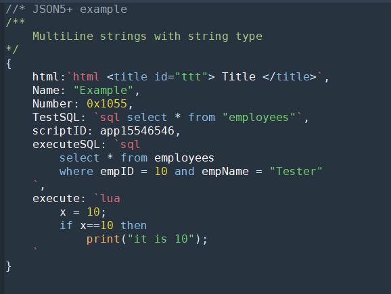
Task: Click the "execute" key before lua
Action: coord(56,198)
